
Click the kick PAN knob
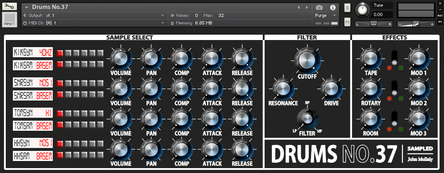[151, 58]
